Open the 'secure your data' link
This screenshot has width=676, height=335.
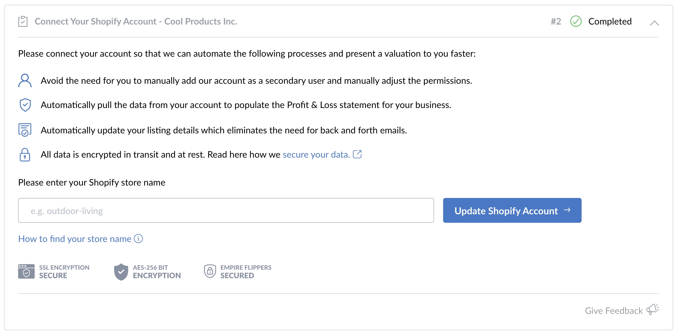click(316, 155)
